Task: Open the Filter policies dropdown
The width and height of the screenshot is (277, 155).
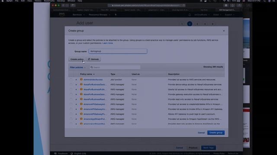Action: [77, 67]
